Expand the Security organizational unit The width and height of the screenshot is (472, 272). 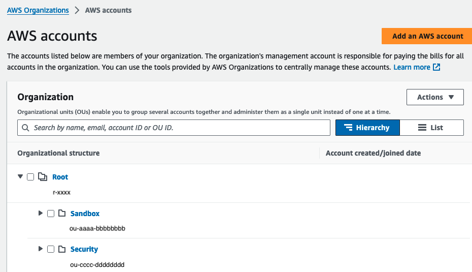[x=40, y=249]
